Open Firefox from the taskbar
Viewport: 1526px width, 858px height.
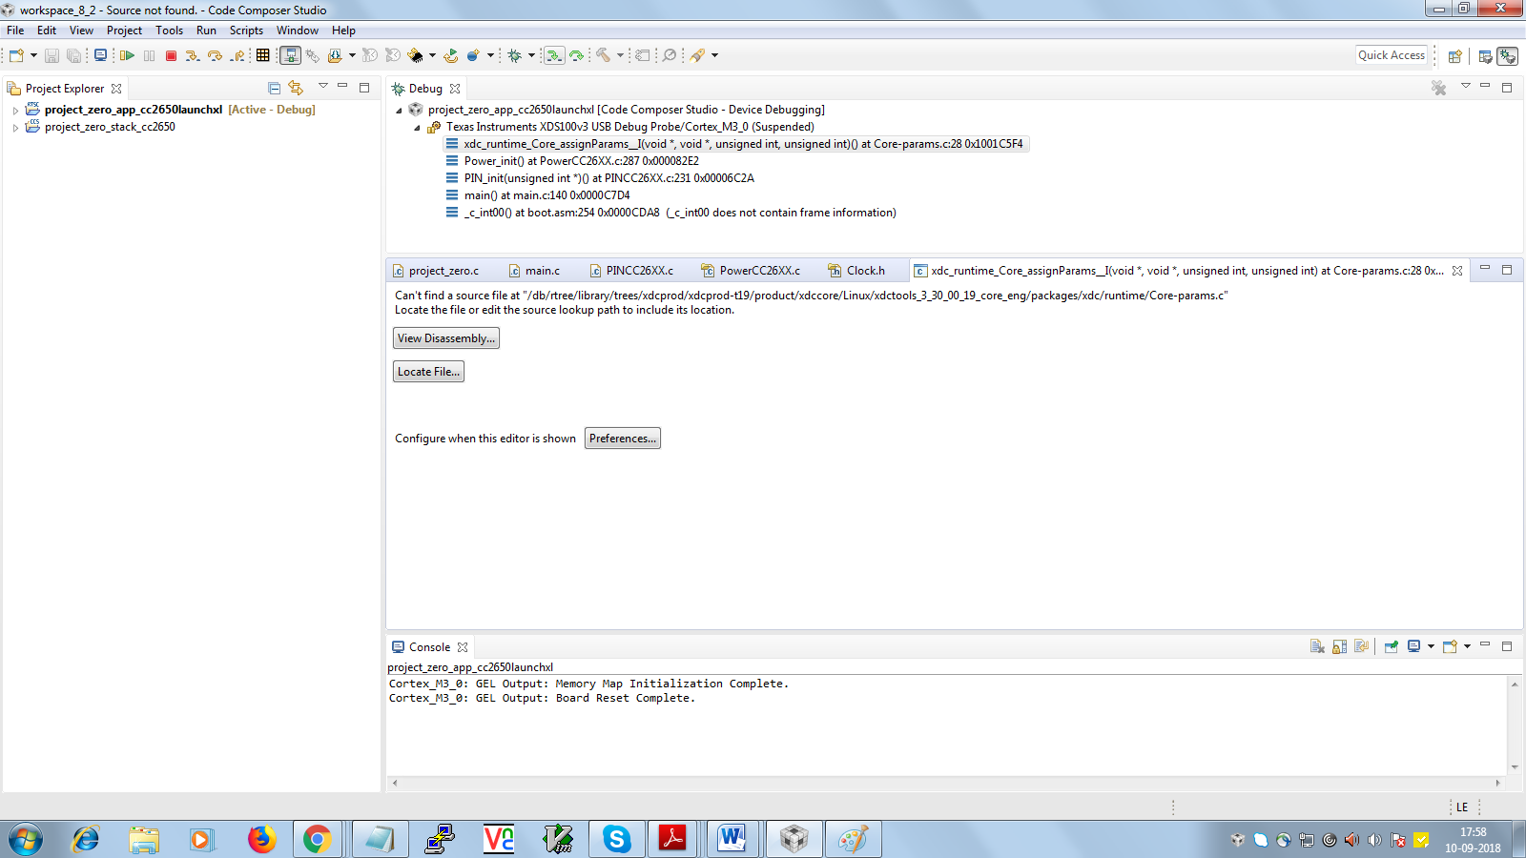point(261,839)
